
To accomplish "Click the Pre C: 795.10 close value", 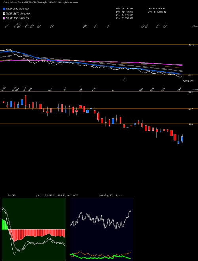I will [124, 18].
